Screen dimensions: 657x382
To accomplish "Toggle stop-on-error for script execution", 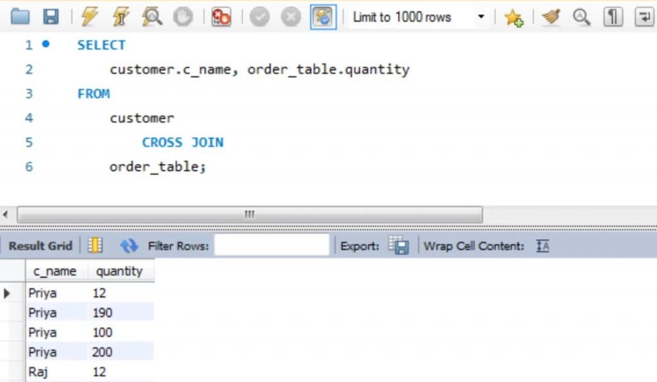I will pyautogui.click(x=221, y=17).
